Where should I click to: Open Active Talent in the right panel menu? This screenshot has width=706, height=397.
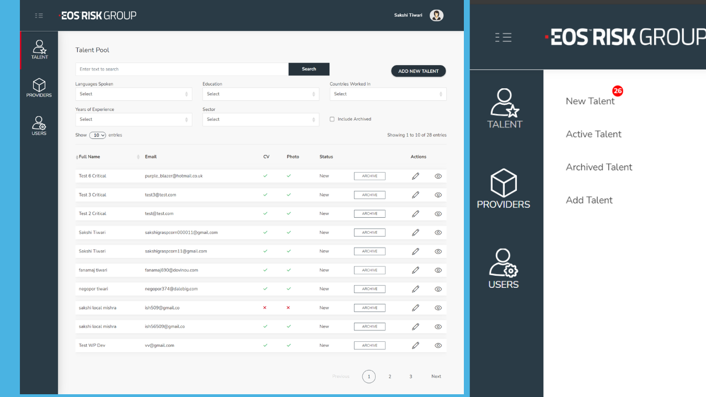(593, 134)
